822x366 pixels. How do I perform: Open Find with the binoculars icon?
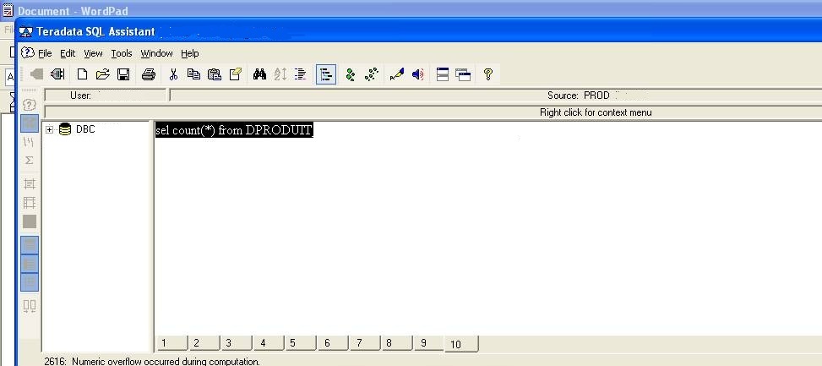tap(259, 74)
